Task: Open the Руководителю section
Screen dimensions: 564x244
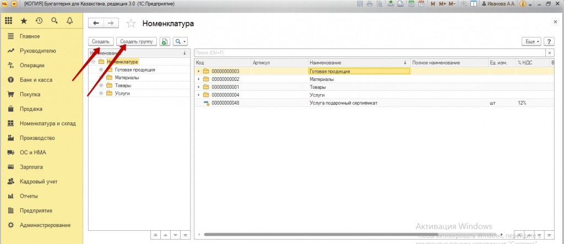Action: tap(38, 51)
